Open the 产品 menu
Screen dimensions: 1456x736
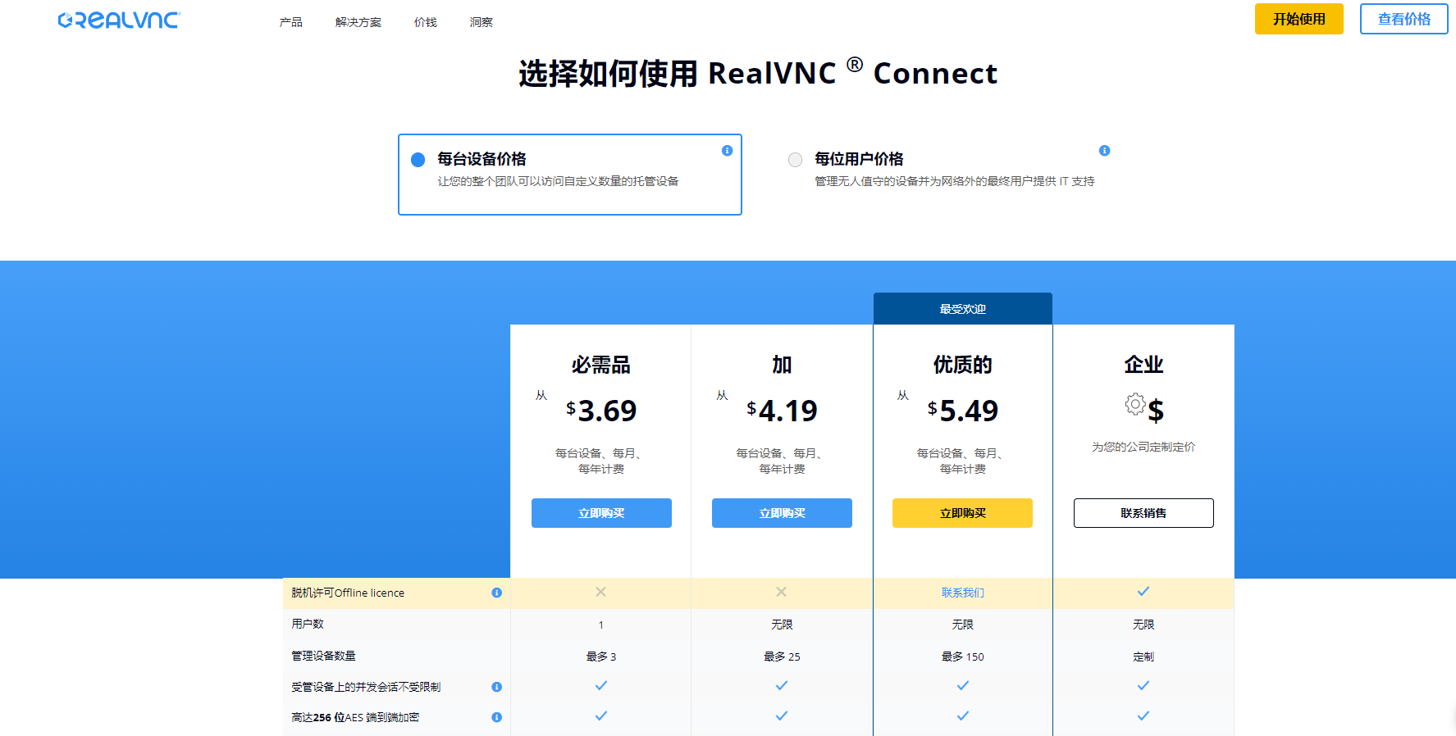point(290,22)
